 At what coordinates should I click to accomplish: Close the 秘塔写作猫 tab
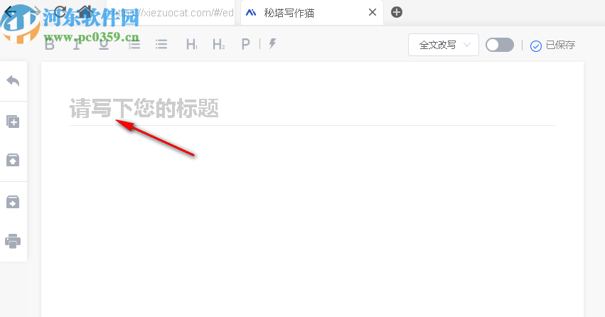[373, 12]
